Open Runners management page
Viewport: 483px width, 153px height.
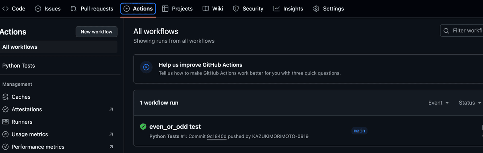coord(59,122)
